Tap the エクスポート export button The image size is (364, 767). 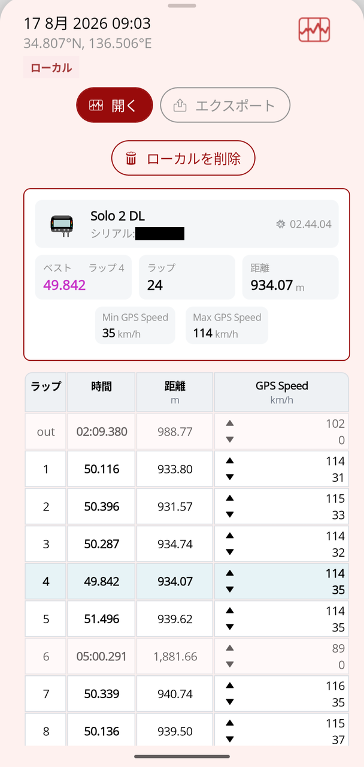(x=225, y=105)
